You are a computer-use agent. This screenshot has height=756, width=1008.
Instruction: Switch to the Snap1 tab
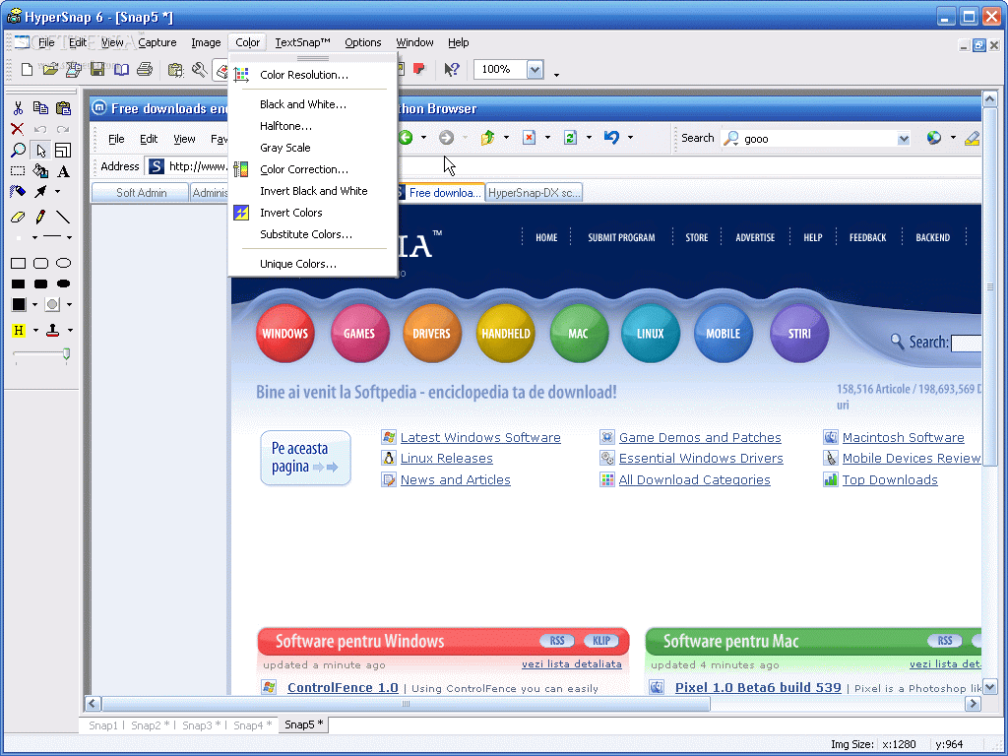[103, 725]
